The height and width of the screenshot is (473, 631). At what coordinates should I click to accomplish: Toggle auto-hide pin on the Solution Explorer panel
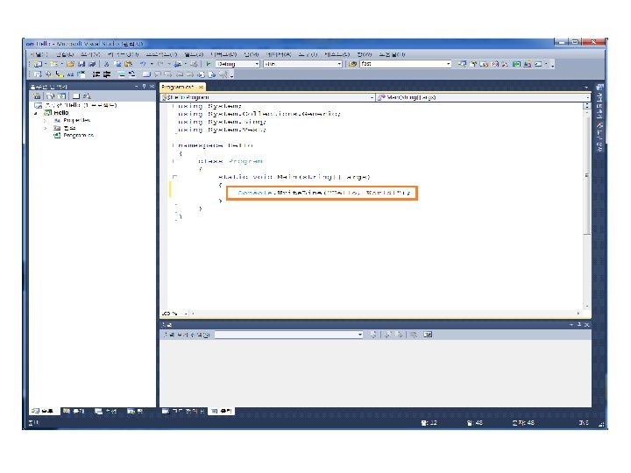click(x=144, y=87)
